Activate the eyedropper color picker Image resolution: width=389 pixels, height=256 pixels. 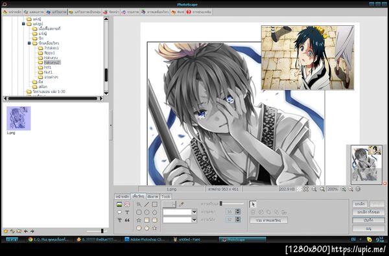coord(182,204)
